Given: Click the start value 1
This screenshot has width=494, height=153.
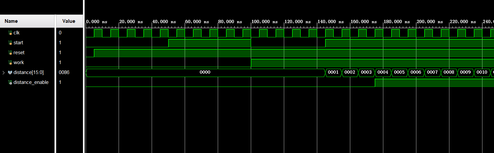Looking at the screenshot, I should coord(60,43).
